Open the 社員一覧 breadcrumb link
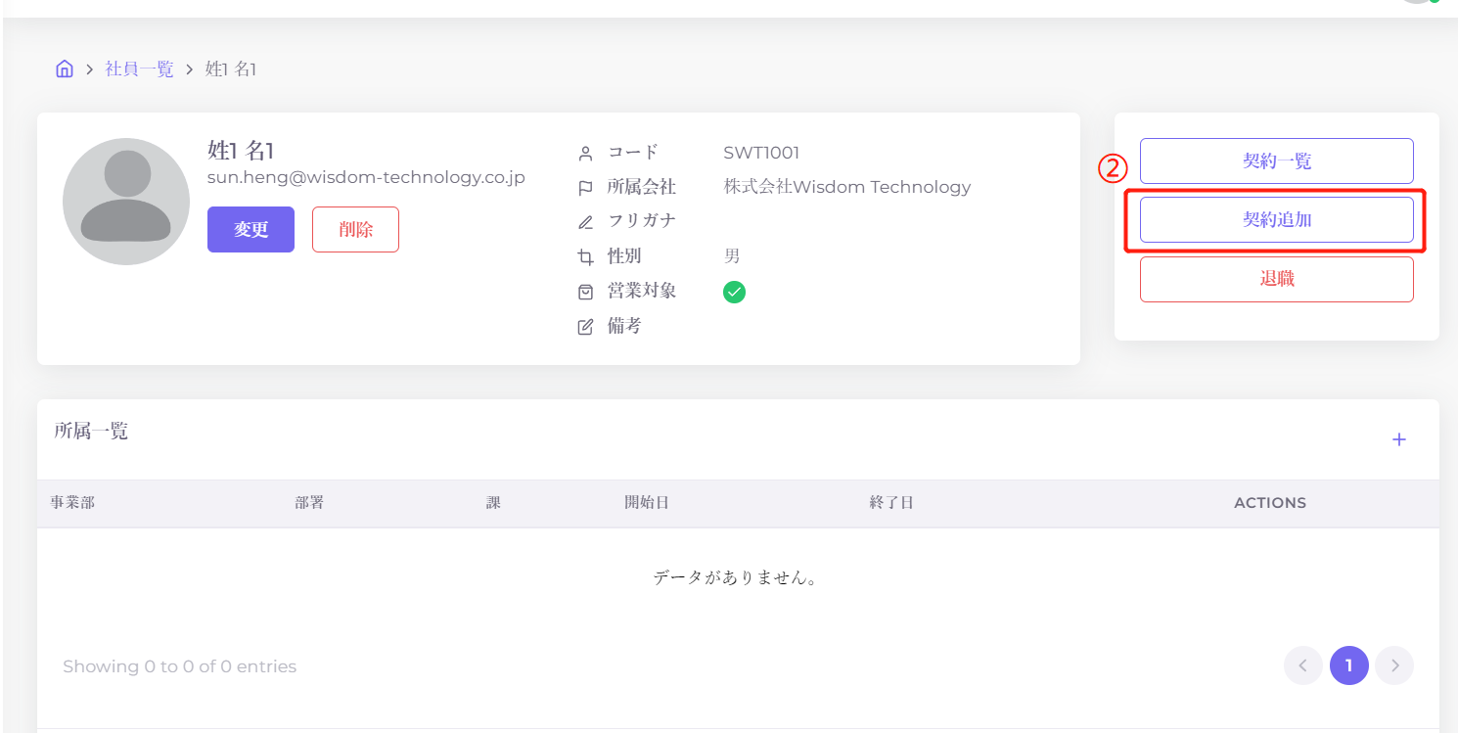Viewport: 1458px width, 733px height. 139,69
